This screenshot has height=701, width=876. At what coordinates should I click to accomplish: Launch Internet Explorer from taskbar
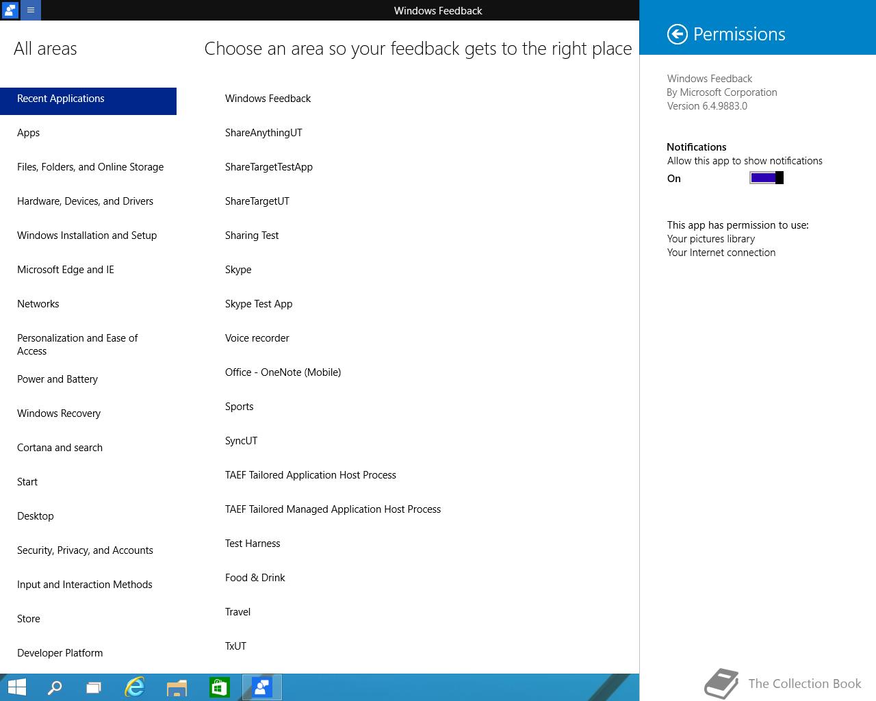pyautogui.click(x=135, y=687)
